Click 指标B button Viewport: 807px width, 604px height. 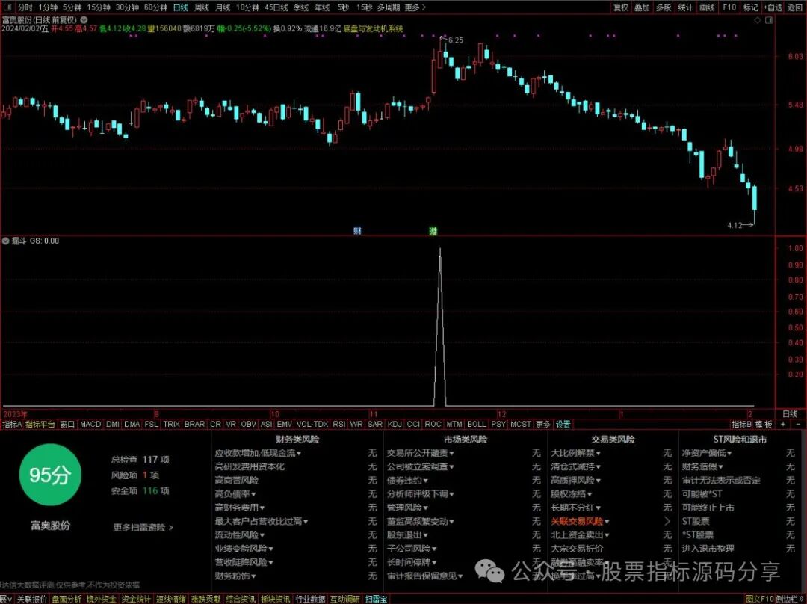click(x=742, y=425)
